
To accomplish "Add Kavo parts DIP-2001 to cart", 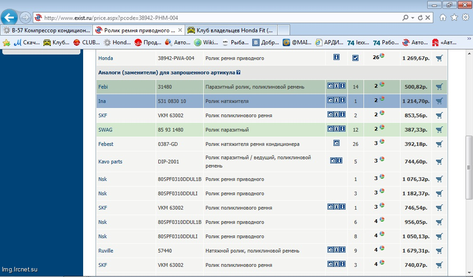I will [x=439, y=162].
